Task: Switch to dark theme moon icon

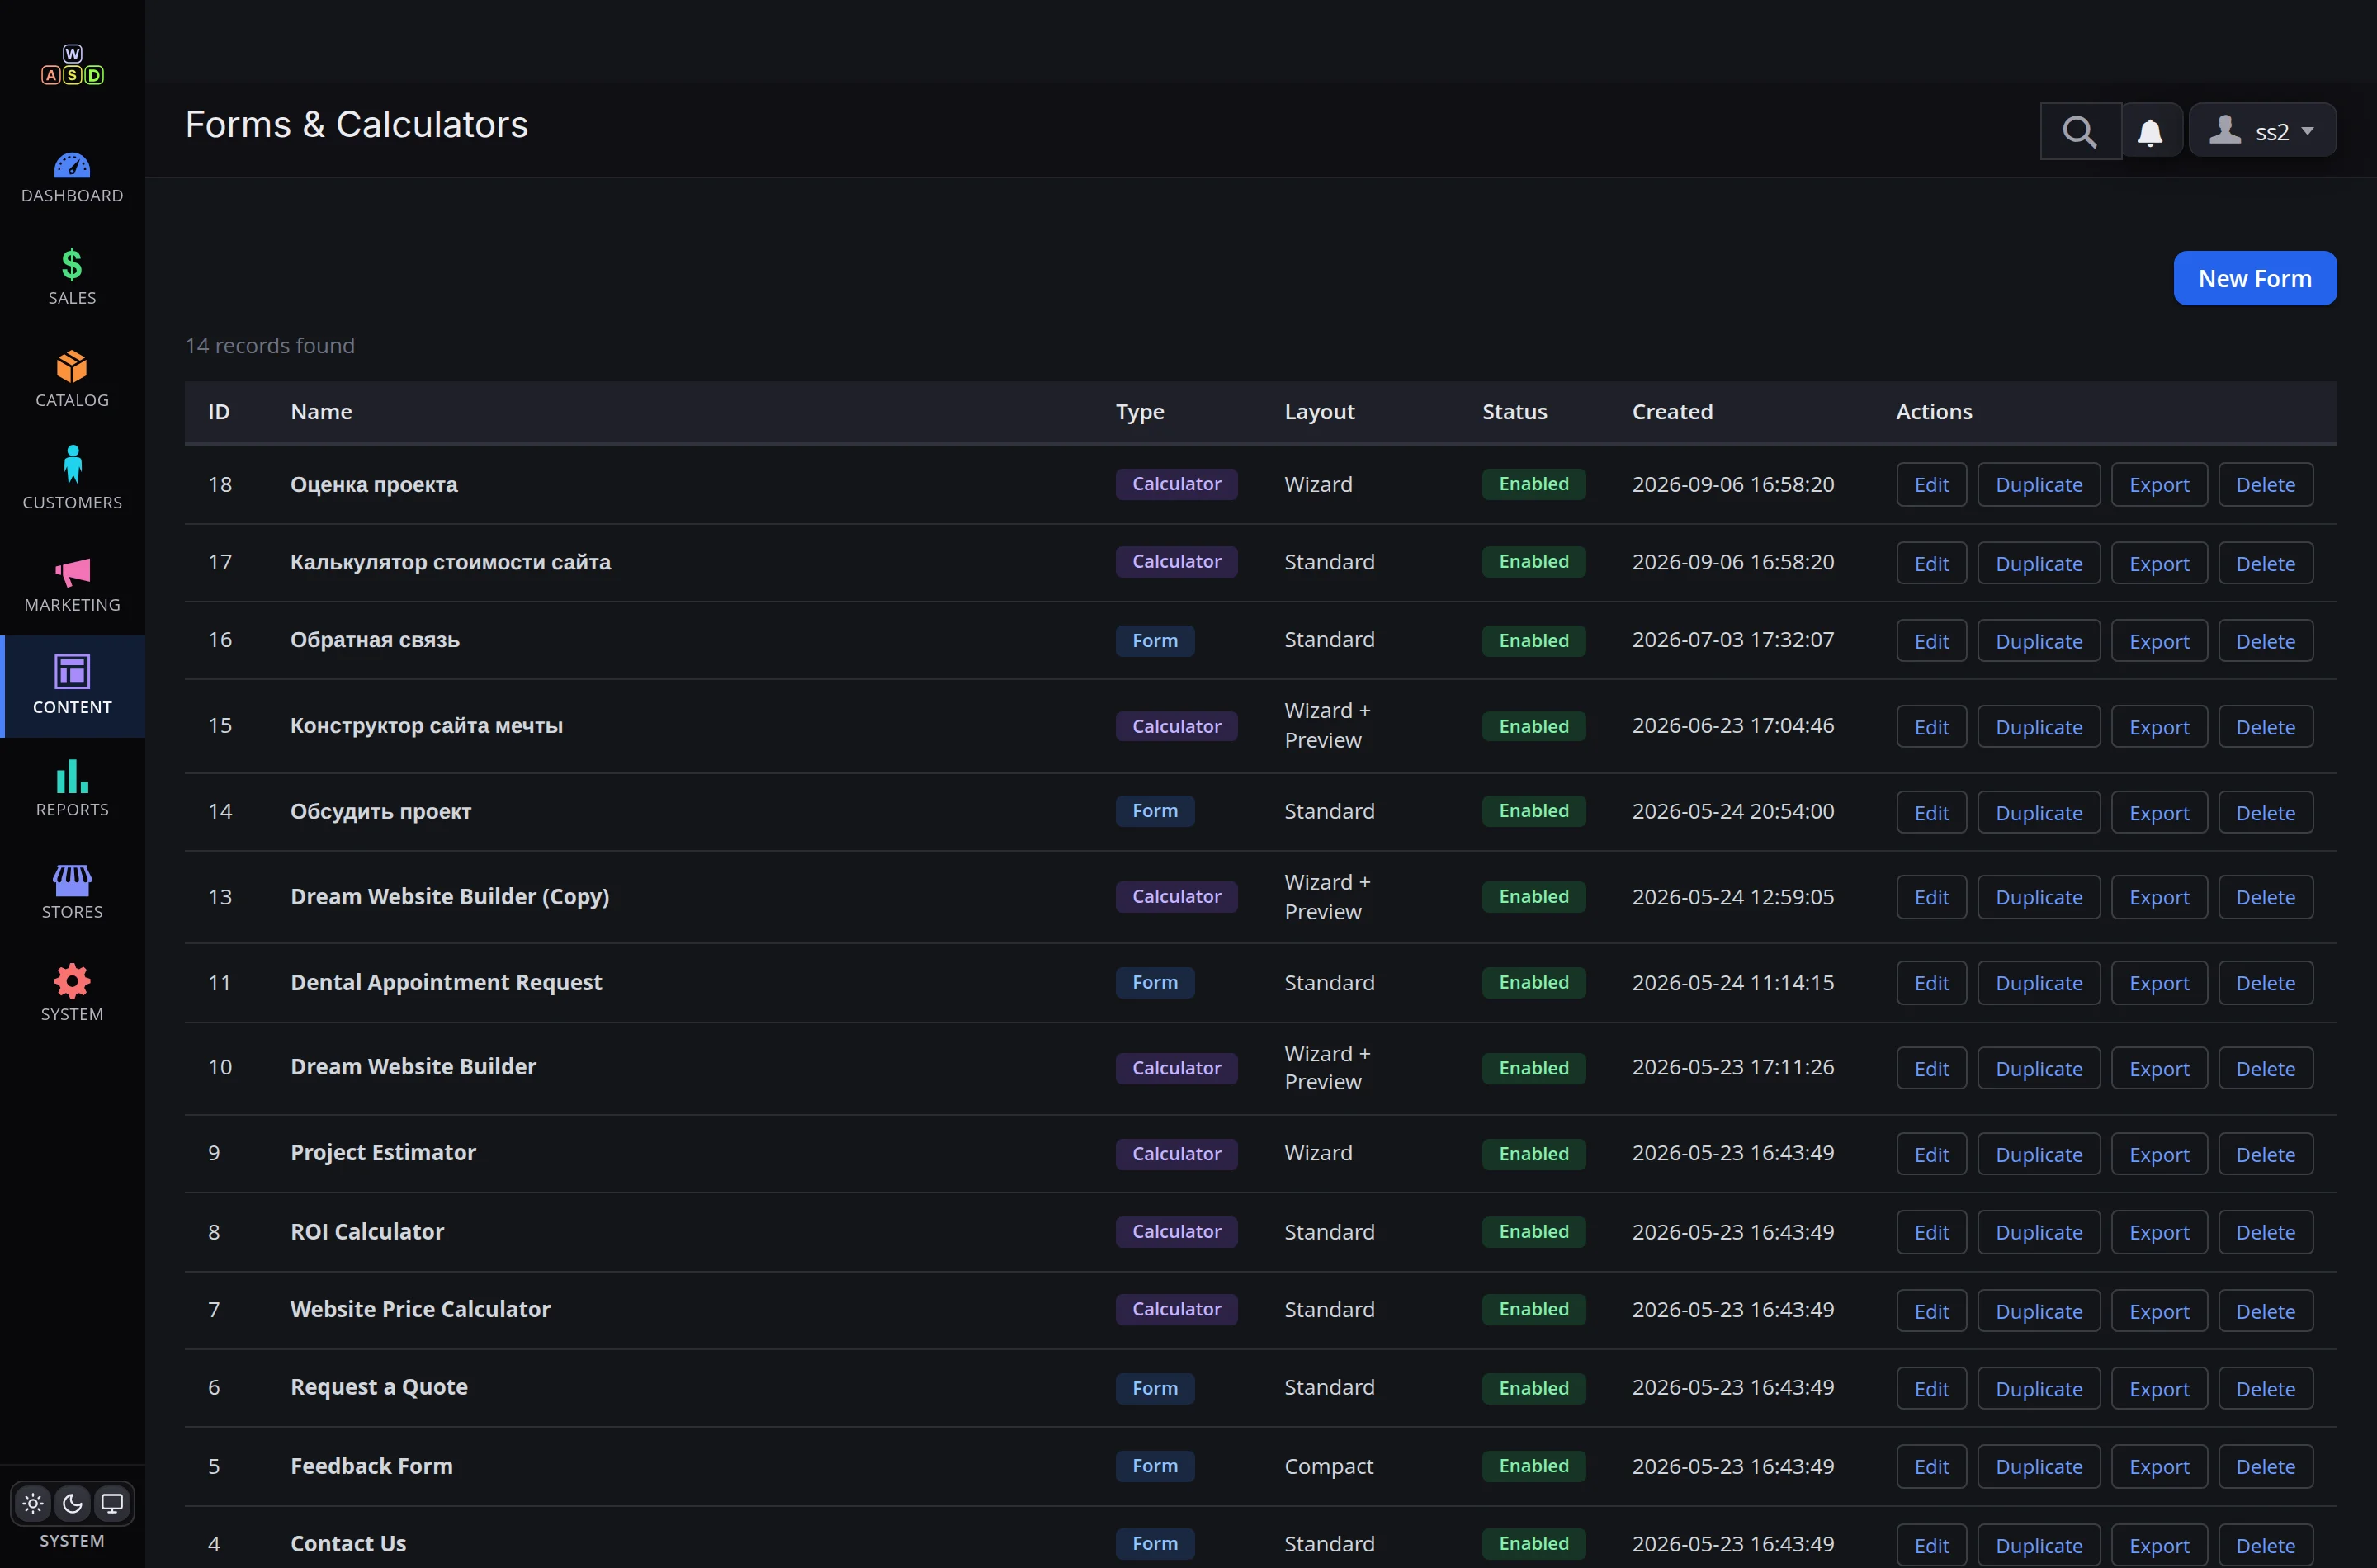Action: coord(72,1503)
